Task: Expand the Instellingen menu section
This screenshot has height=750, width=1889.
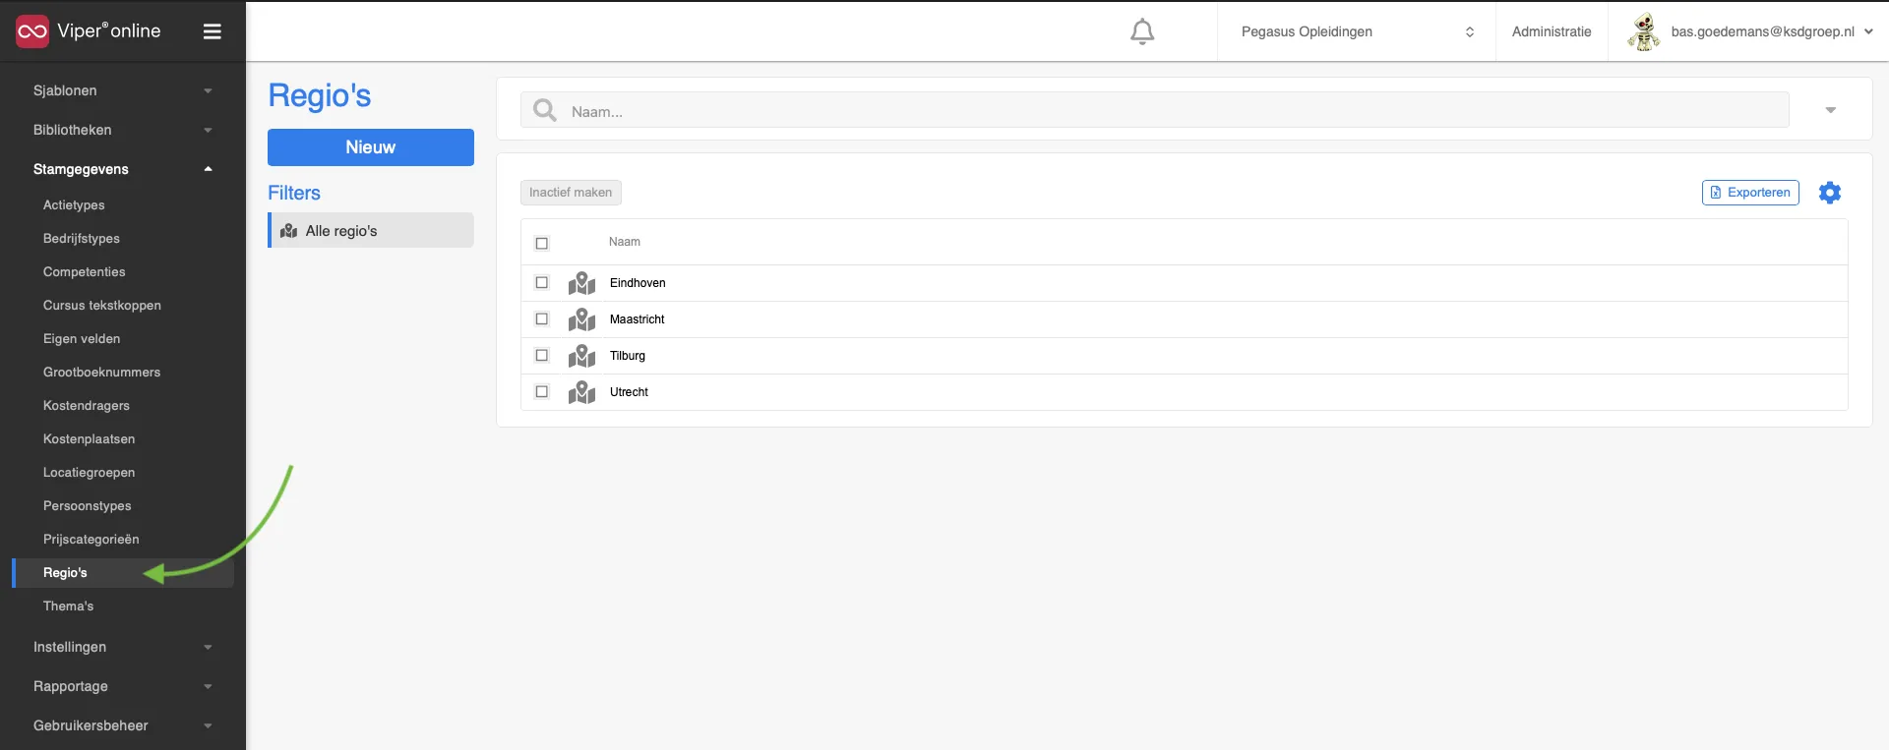Action: tap(123, 647)
